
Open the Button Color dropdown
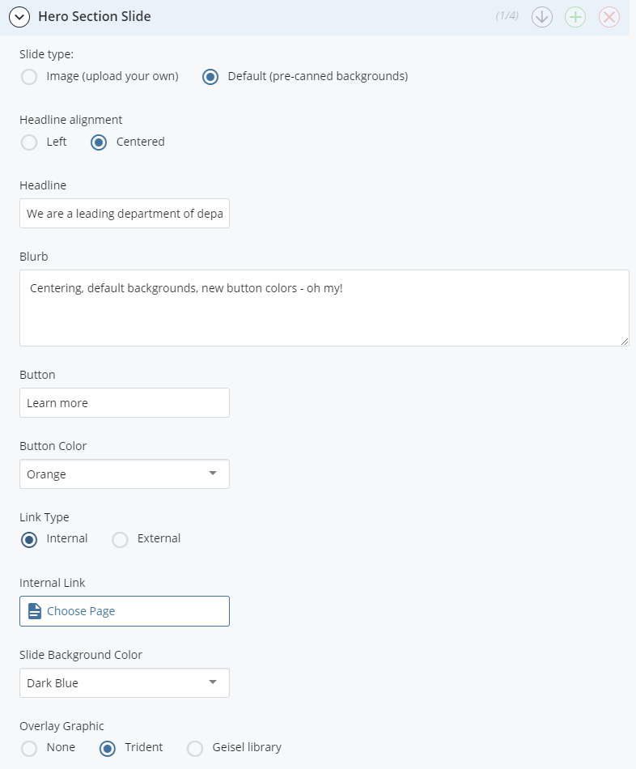tap(125, 474)
